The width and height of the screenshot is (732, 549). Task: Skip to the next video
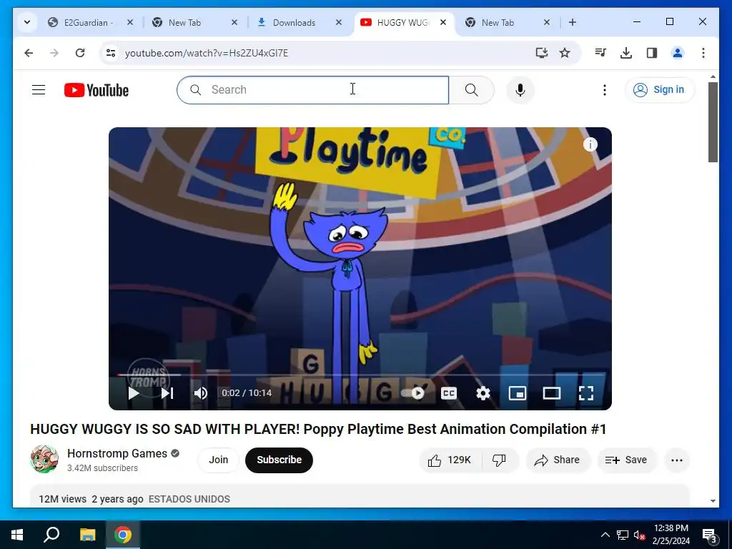pos(167,393)
